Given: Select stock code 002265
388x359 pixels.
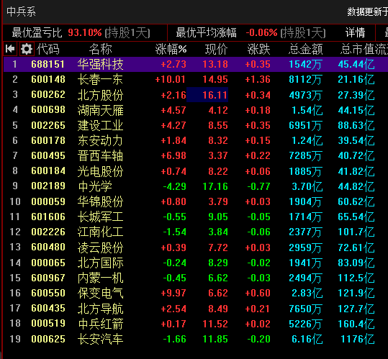Looking at the screenshot, I should (48, 125).
